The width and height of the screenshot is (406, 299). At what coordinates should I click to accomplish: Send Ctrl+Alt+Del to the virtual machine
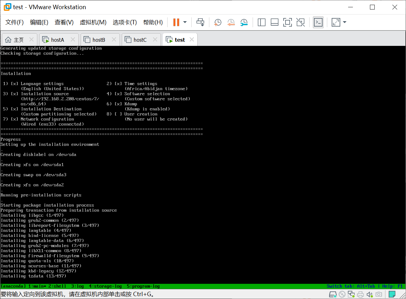click(200, 22)
